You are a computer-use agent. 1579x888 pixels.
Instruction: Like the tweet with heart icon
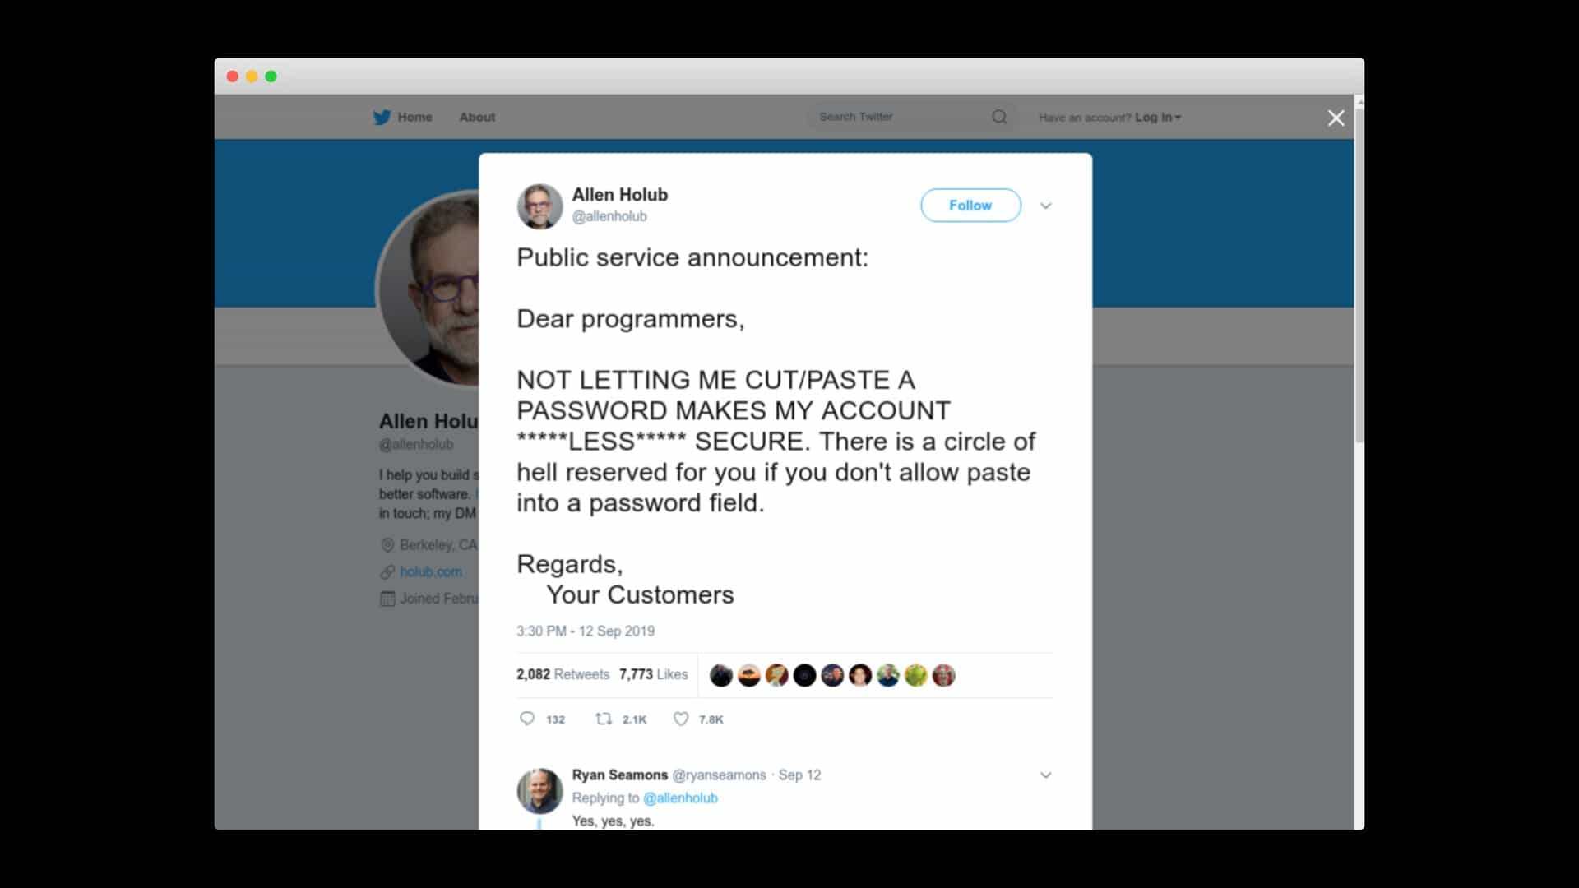coord(681,719)
